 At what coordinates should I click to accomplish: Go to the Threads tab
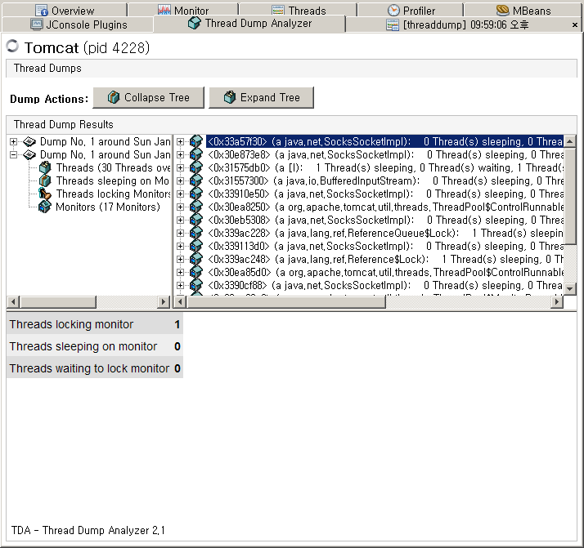tap(298, 10)
